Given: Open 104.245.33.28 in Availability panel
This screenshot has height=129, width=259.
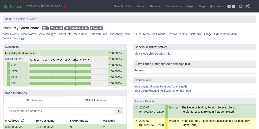Looking at the screenshot, I should click(x=13, y=59).
